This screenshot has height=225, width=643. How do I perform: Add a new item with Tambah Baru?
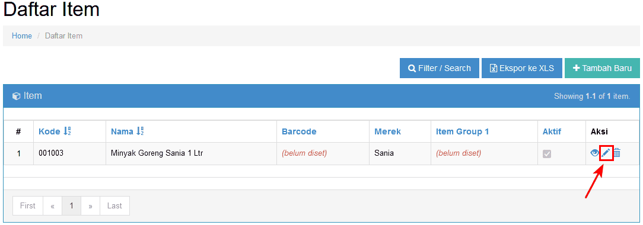pos(602,68)
